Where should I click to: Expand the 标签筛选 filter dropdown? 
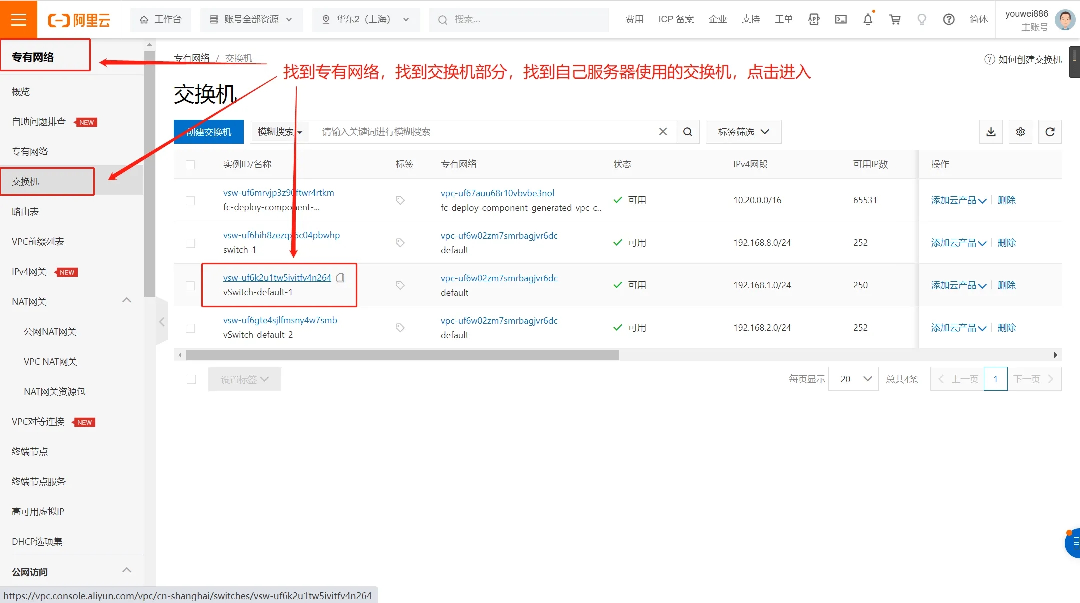(743, 132)
